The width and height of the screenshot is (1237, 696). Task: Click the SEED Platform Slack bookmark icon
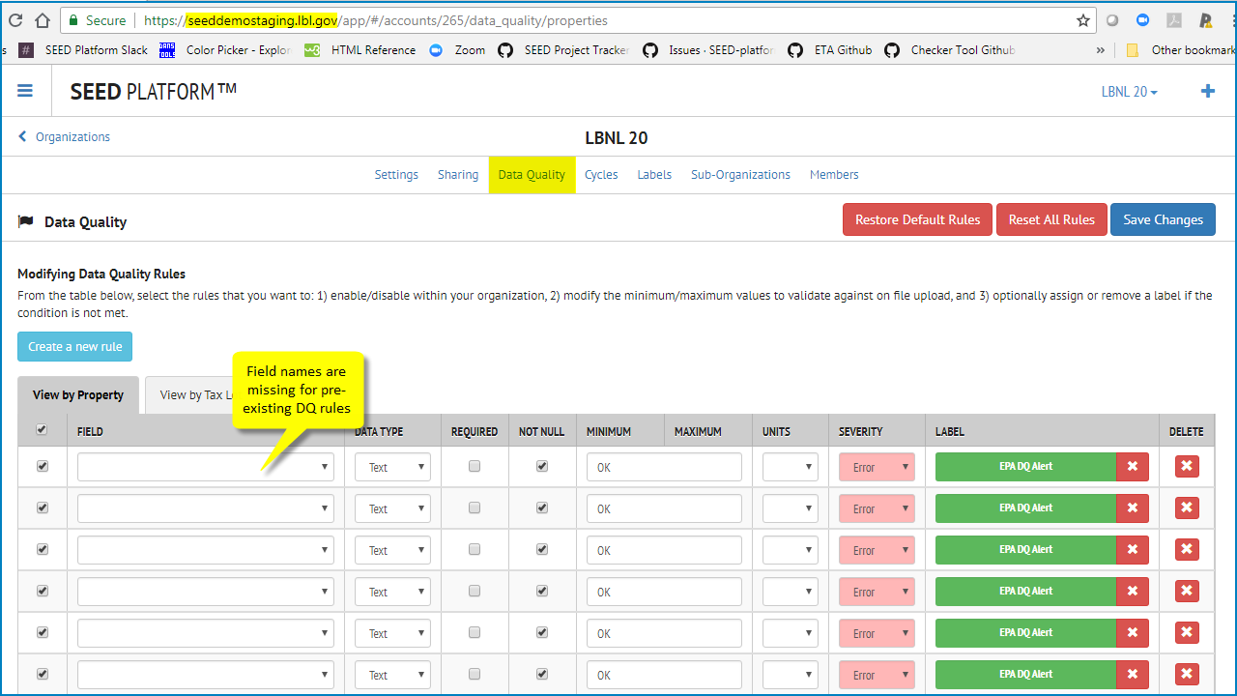point(24,49)
